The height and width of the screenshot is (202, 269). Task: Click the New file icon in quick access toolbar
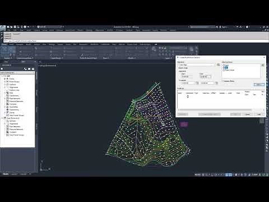(x=8, y=27)
